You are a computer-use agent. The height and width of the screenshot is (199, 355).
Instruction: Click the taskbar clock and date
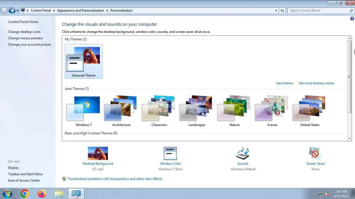341,194
